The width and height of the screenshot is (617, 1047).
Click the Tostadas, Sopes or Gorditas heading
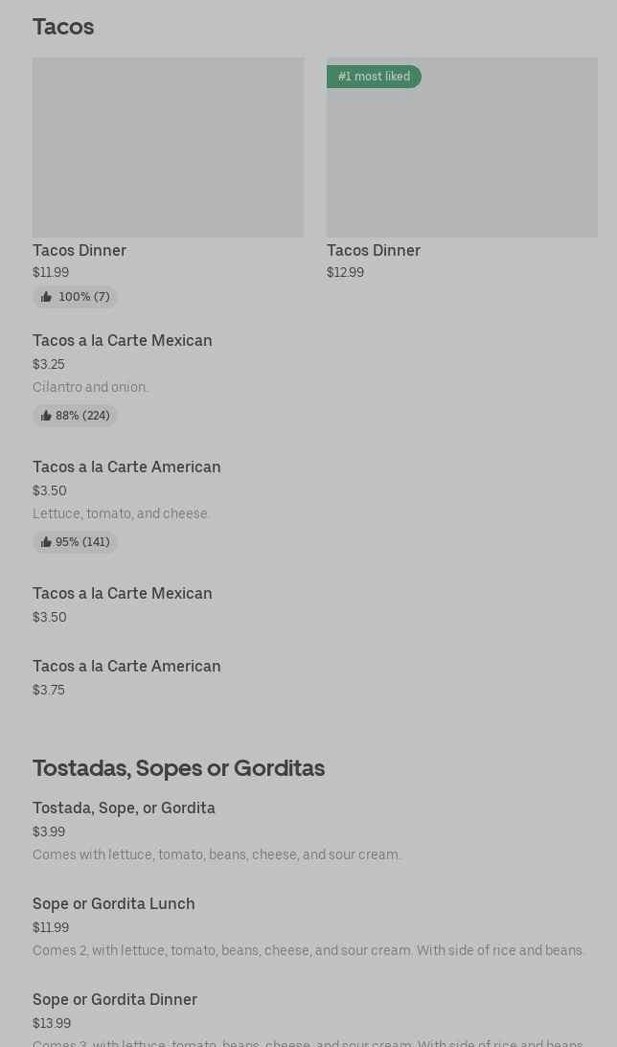pyautogui.click(x=178, y=768)
